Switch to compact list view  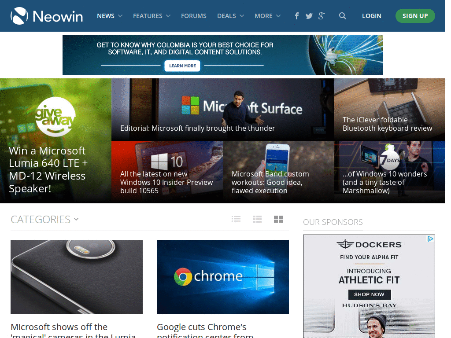236,219
